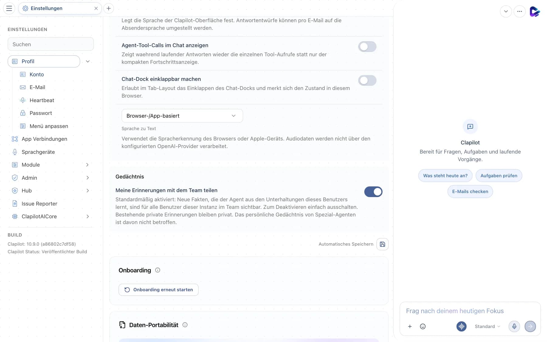Open Sprachgeräte settings

pyautogui.click(x=38, y=152)
